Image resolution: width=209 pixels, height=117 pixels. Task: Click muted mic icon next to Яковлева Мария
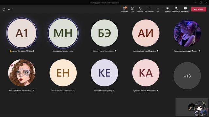(34, 91)
